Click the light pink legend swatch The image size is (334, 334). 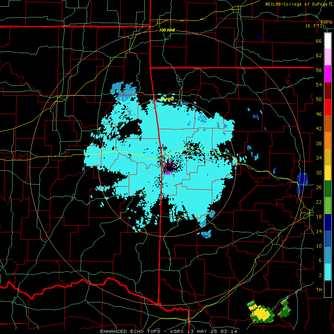click(328, 57)
